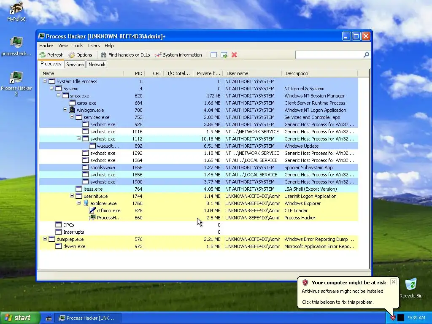Sort by Private bytes column header

pyautogui.click(x=208, y=73)
